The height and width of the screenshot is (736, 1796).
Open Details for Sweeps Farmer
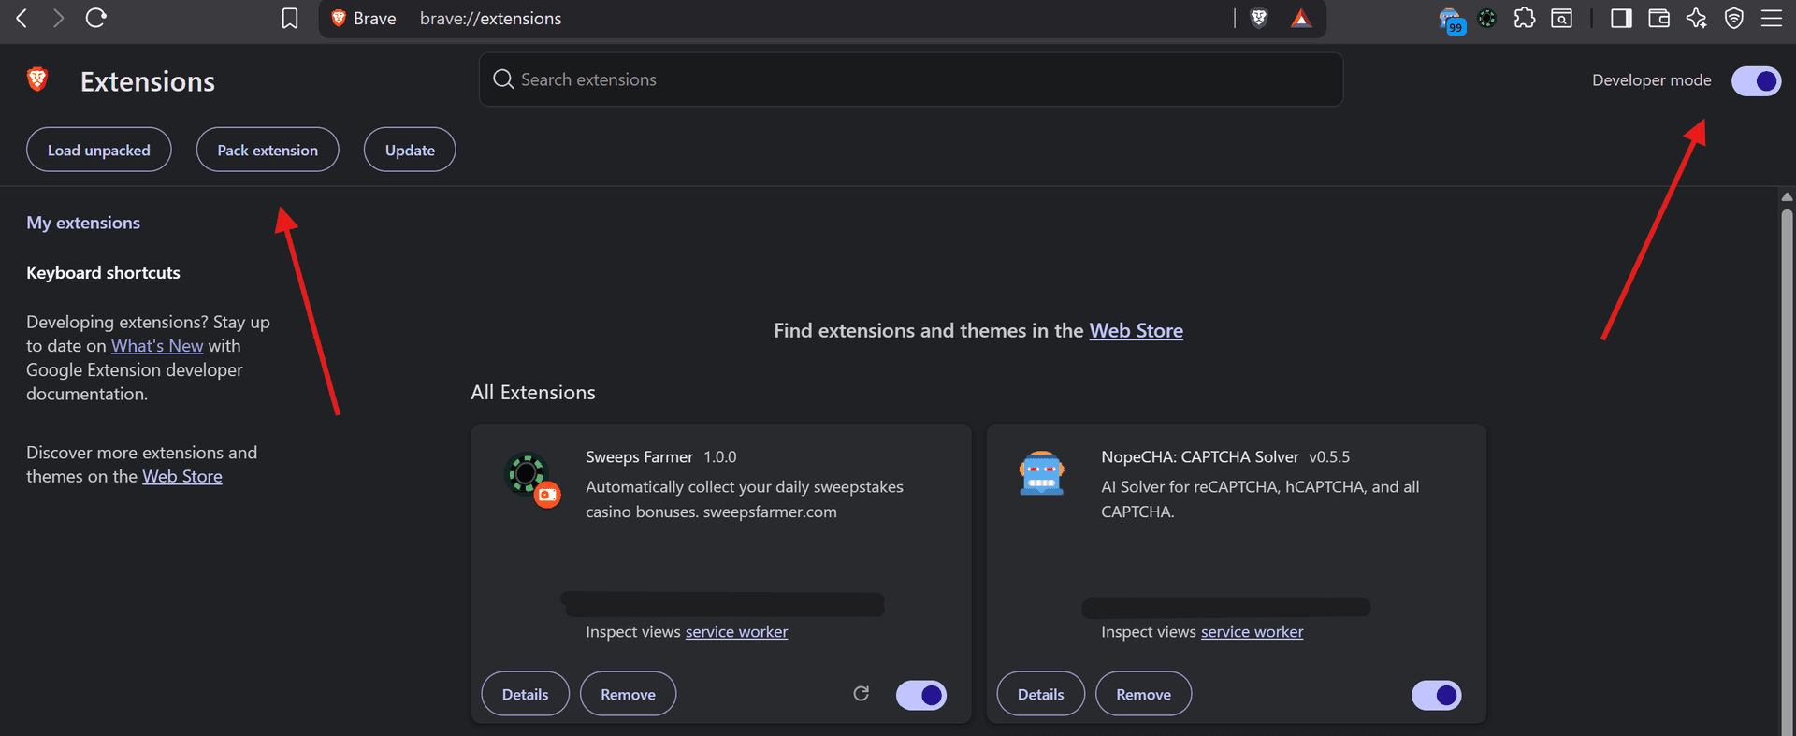coord(525,694)
